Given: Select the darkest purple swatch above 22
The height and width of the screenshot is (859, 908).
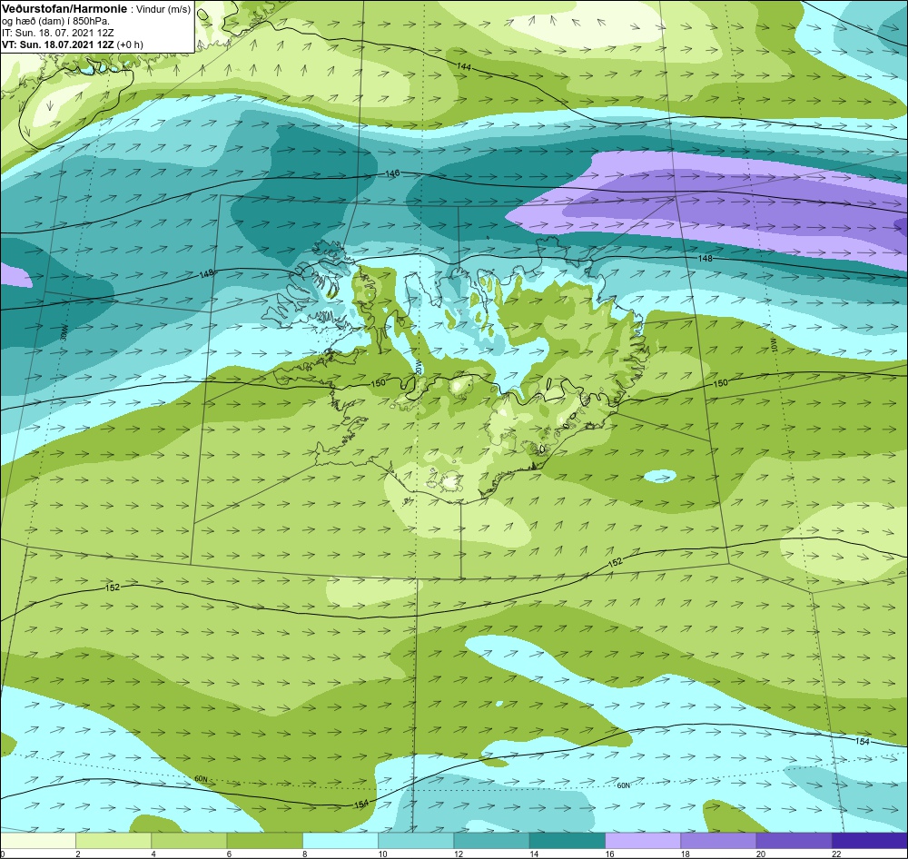Looking at the screenshot, I should pyautogui.click(x=870, y=839).
